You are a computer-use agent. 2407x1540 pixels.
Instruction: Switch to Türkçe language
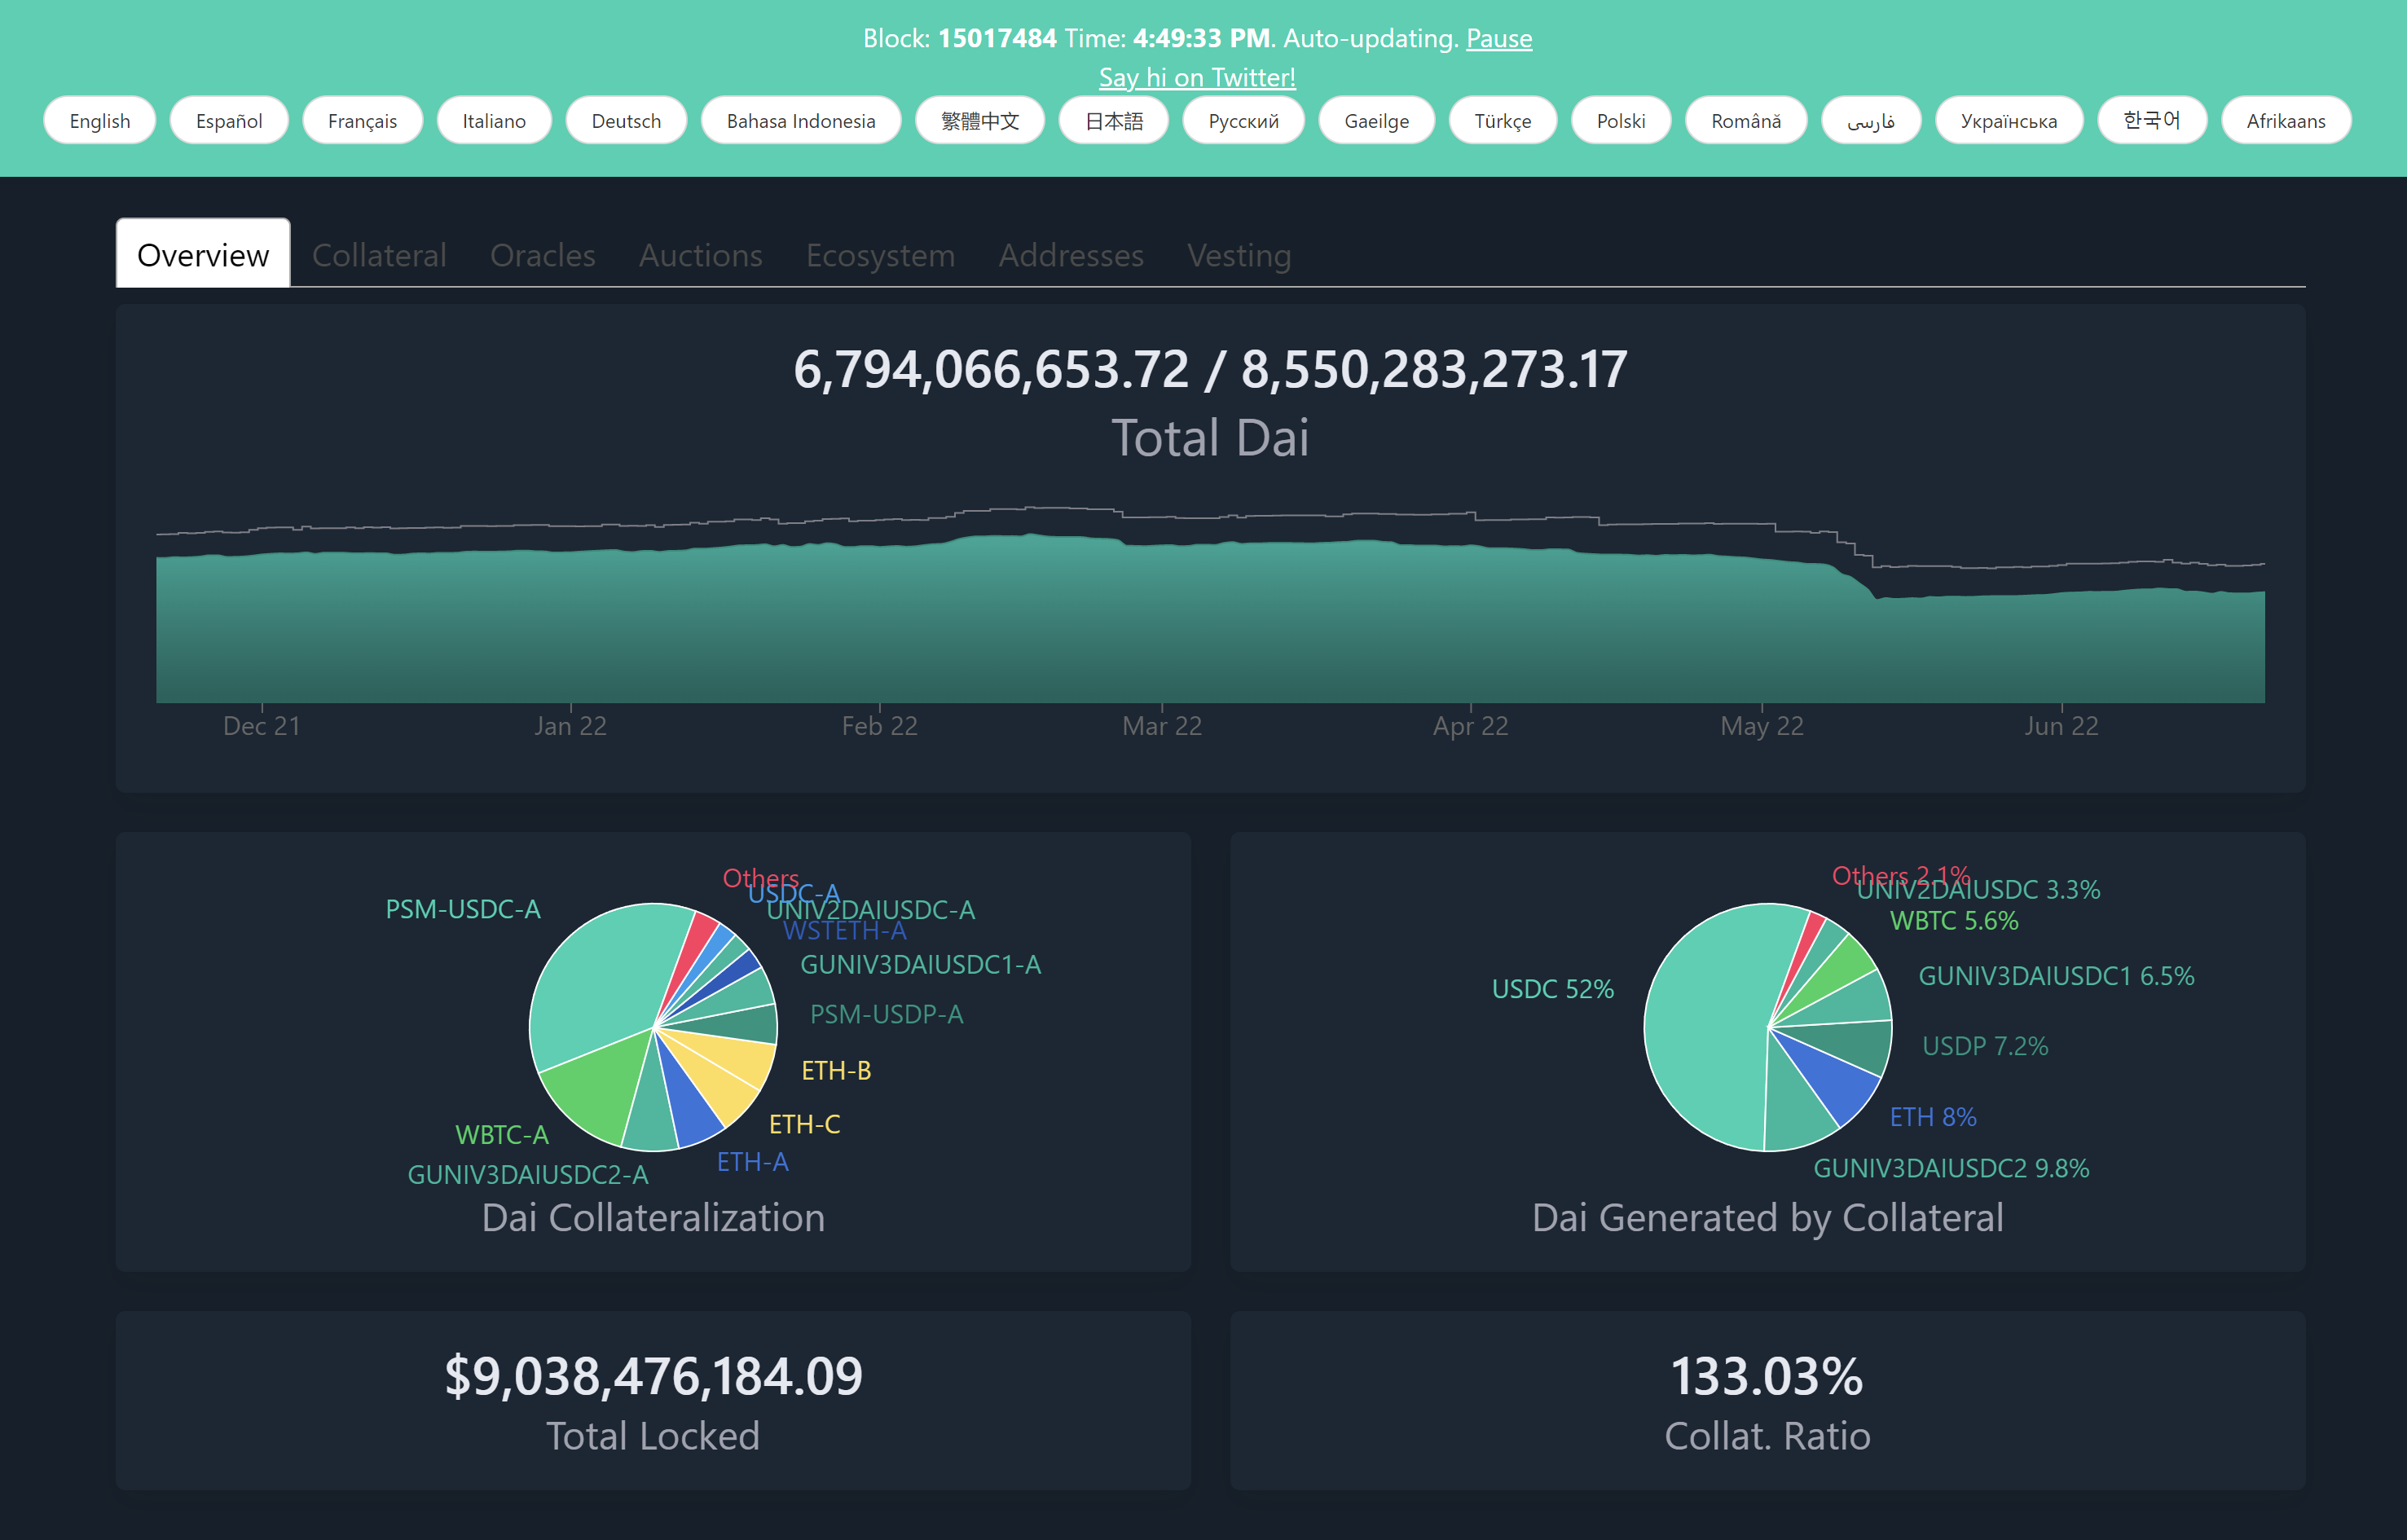(1502, 120)
